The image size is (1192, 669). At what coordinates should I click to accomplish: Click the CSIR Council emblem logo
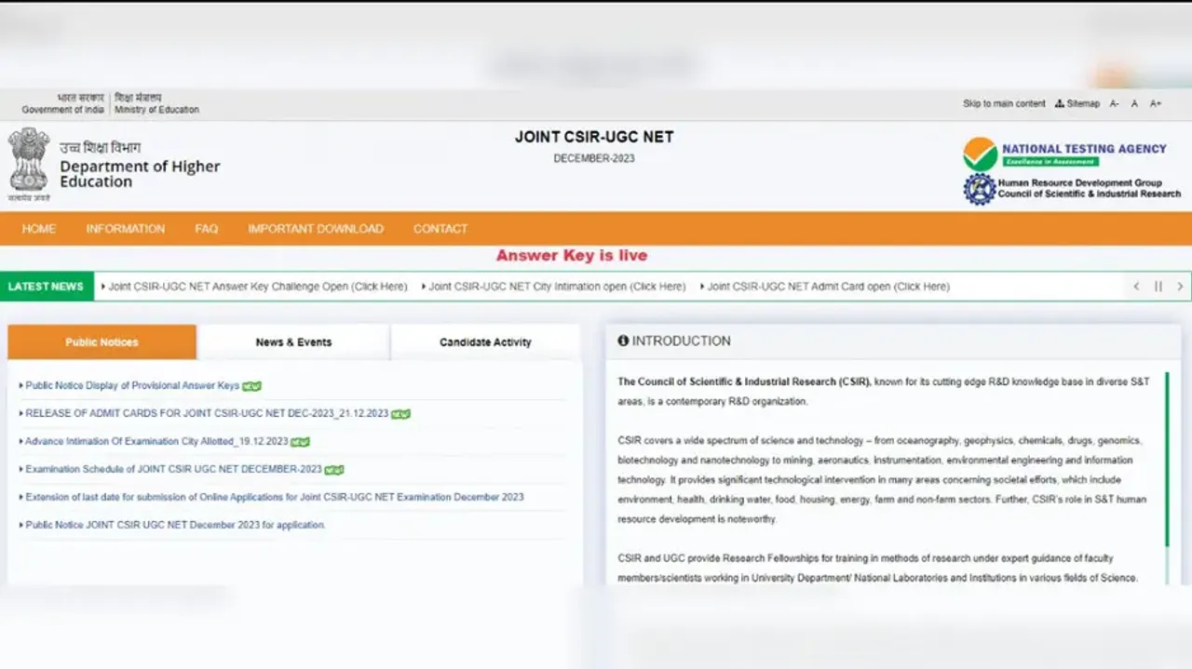tap(980, 189)
